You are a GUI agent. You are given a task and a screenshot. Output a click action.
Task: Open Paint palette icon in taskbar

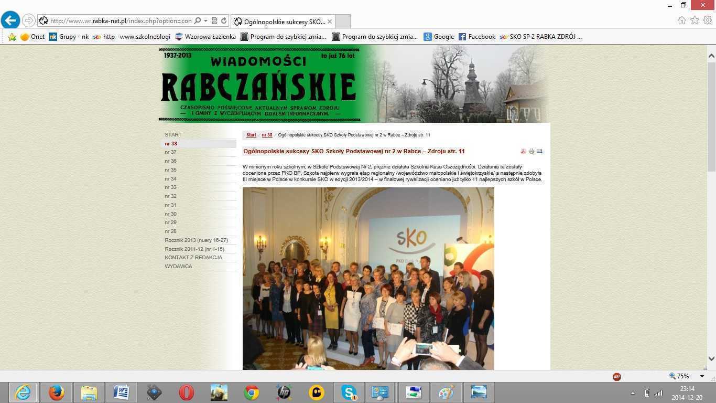(x=447, y=392)
